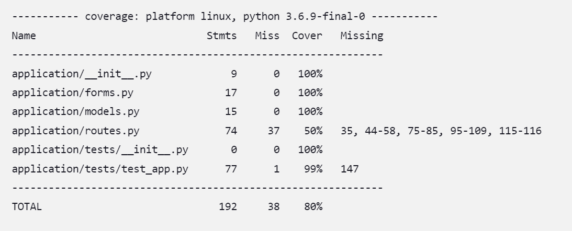This screenshot has height=231, width=572.
Task: Click the 99% coverage value for test_app.py
Action: (313, 169)
